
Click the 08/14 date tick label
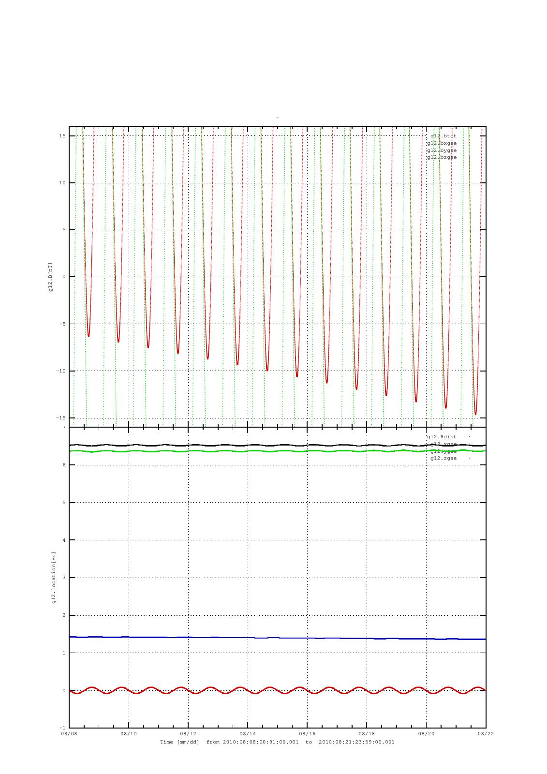click(x=248, y=734)
